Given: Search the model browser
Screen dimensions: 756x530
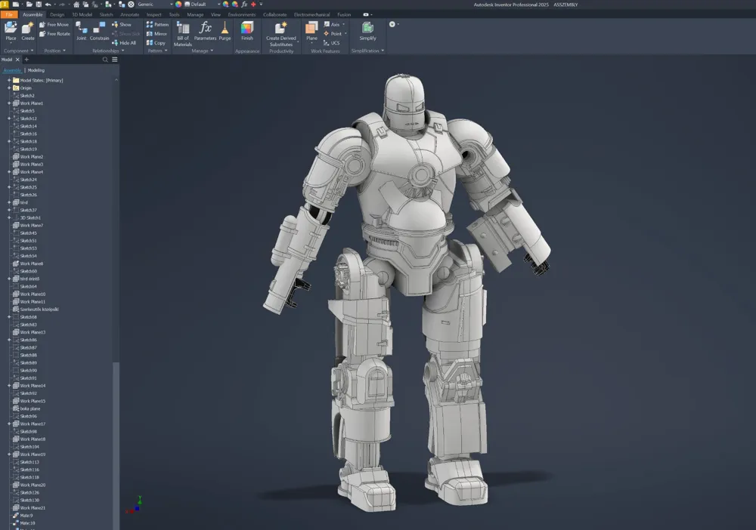Looking at the screenshot, I should [x=105, y=60].
